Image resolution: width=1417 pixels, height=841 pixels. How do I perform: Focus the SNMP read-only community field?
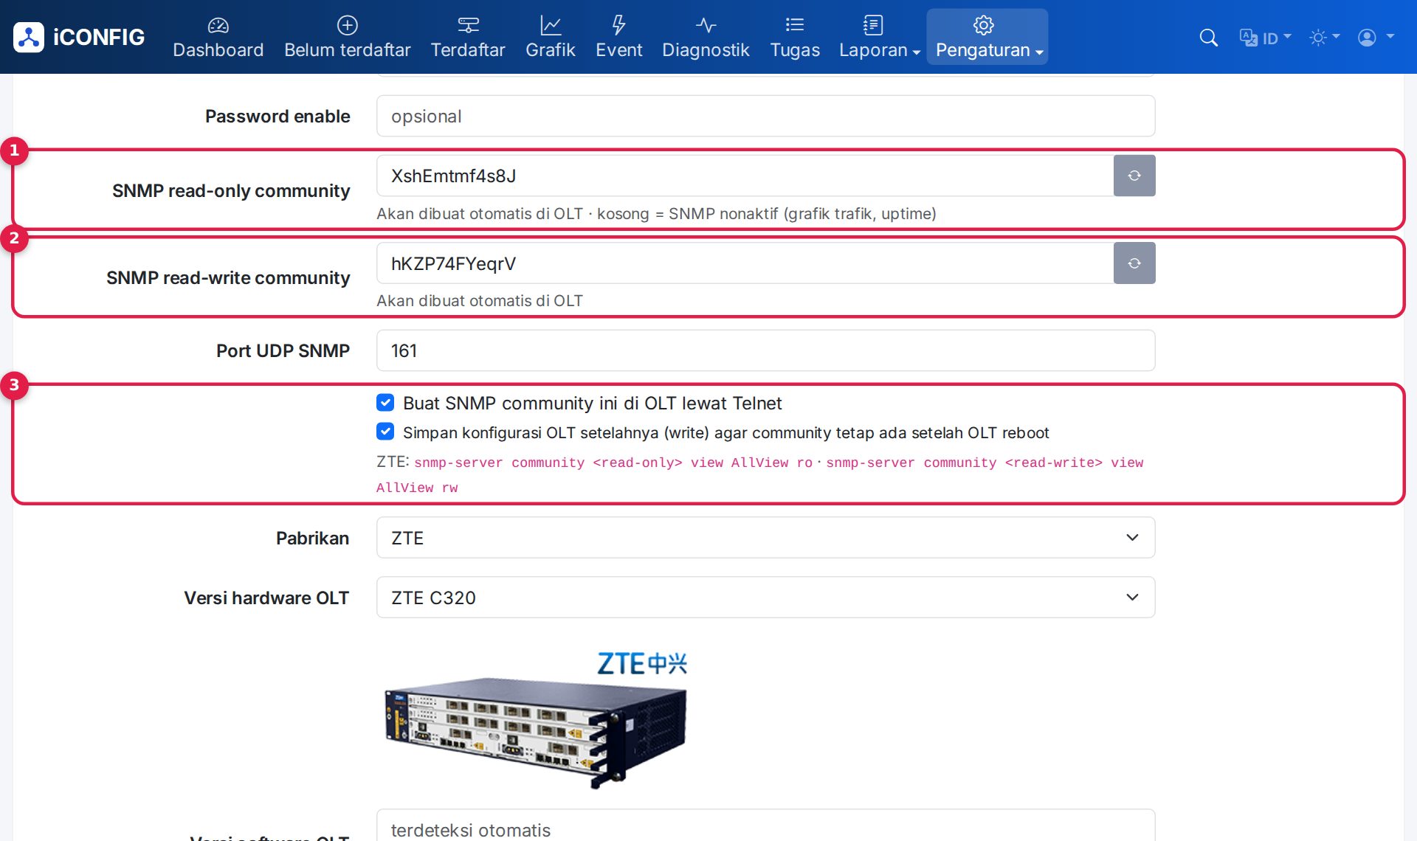[x=745, y=176]
